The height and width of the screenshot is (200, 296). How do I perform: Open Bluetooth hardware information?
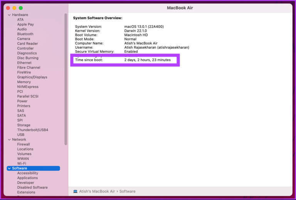[x=25, y=34]
